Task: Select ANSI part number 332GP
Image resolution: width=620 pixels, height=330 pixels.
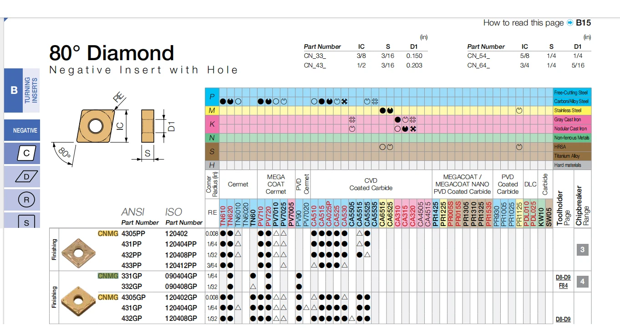Action: point(132,286)
